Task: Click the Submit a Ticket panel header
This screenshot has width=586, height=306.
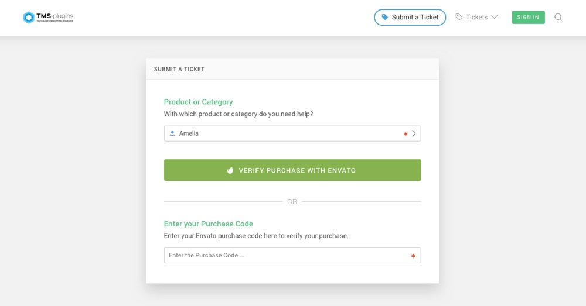Action: click(292, 69)
